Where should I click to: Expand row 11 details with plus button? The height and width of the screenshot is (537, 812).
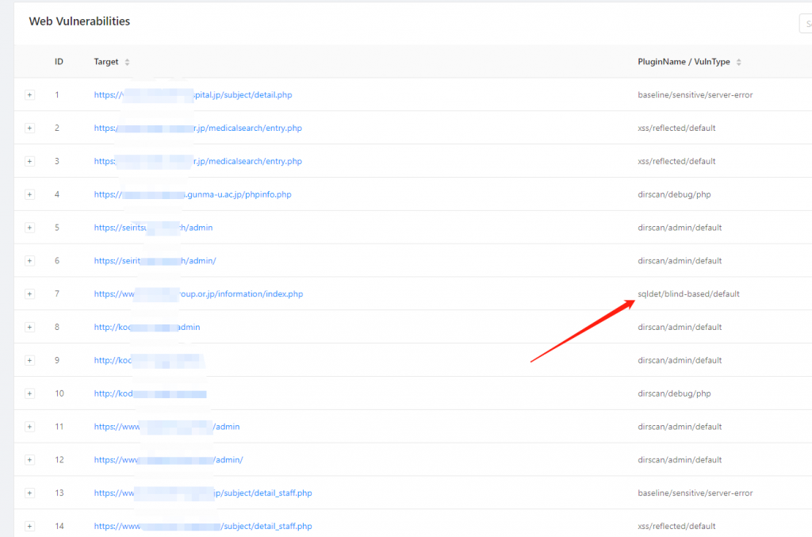(x=29, y=426)
